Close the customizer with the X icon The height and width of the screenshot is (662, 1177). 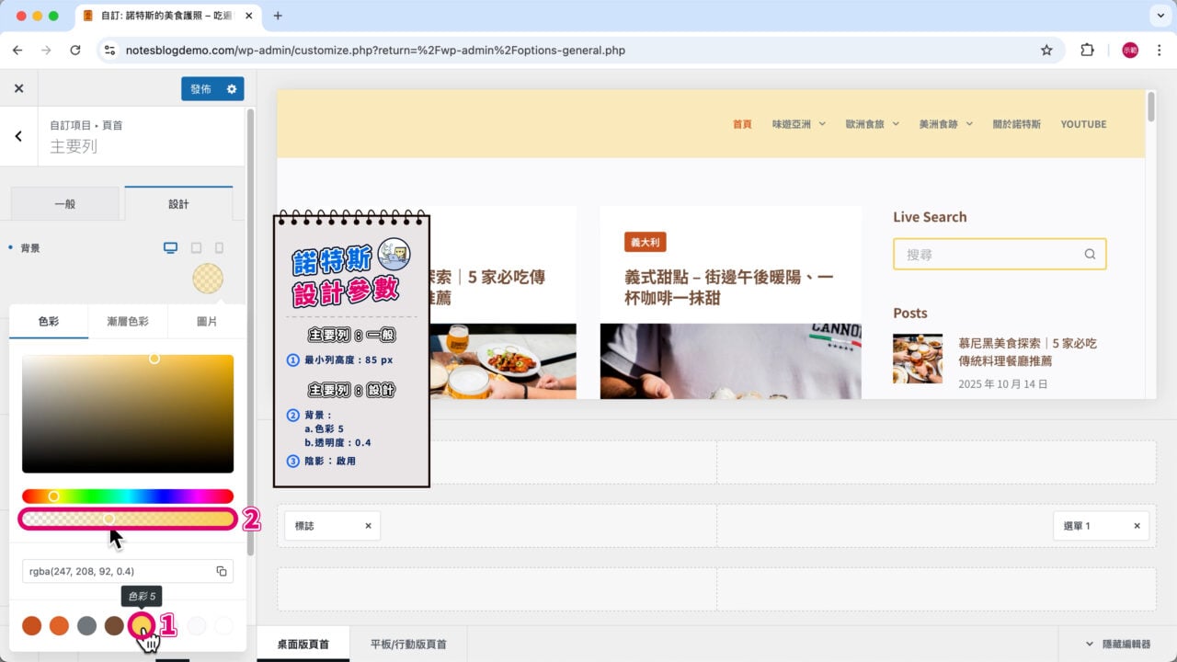click(x=18, y=87)
